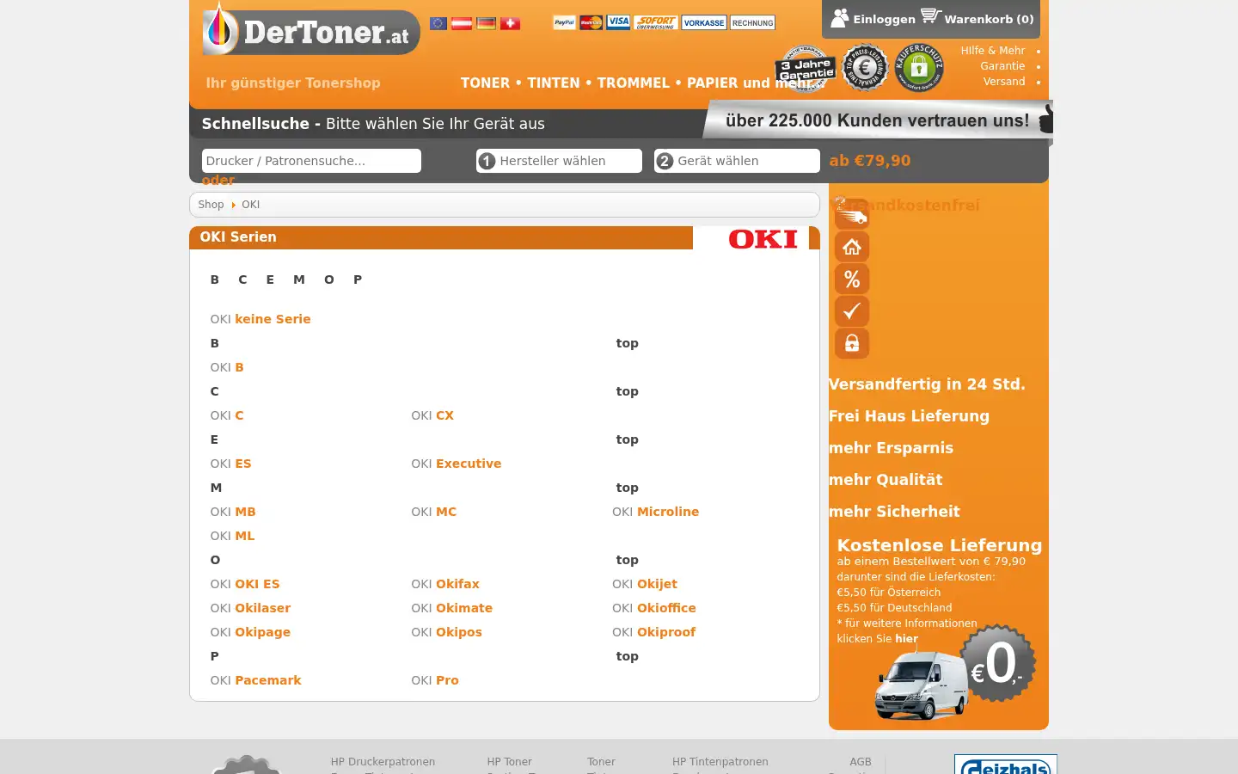
Task: Click the percent sidebar icon
Action: click(852, 279)
